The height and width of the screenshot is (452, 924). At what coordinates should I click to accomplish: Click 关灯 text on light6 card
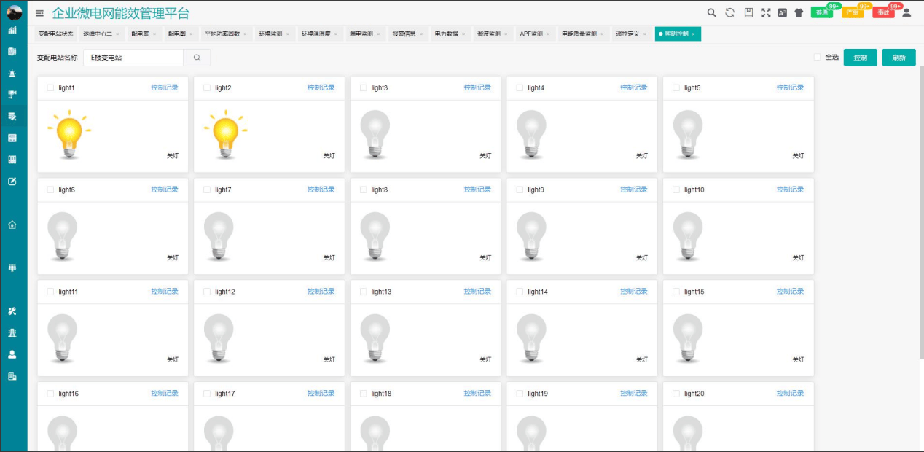[173, 258]
